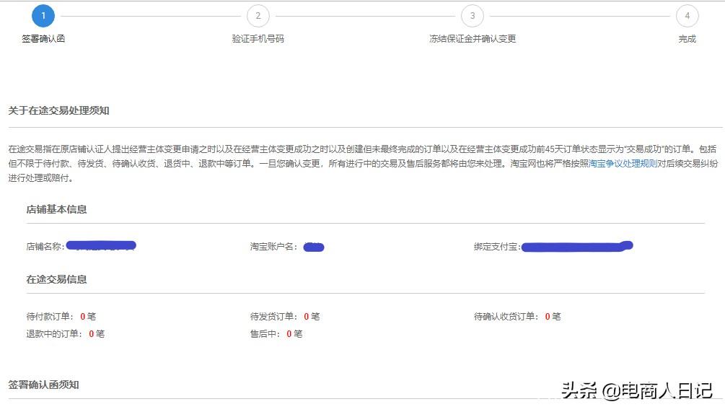Click the 绑定支付宝 label

[497, 247]
